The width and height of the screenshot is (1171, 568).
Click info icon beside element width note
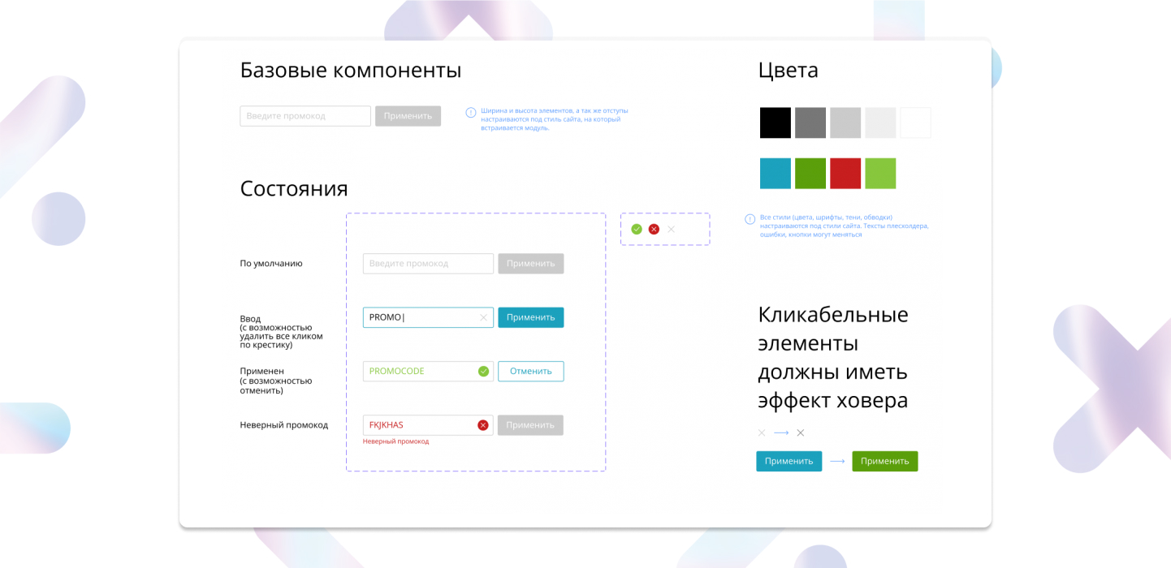coord(470,113)
